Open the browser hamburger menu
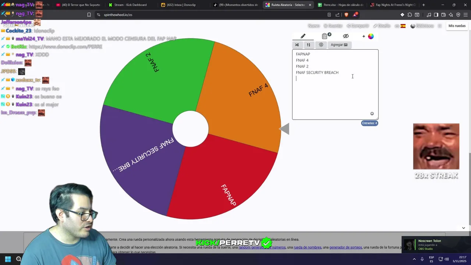The image size is (471, 265). (x=465, y=15)
